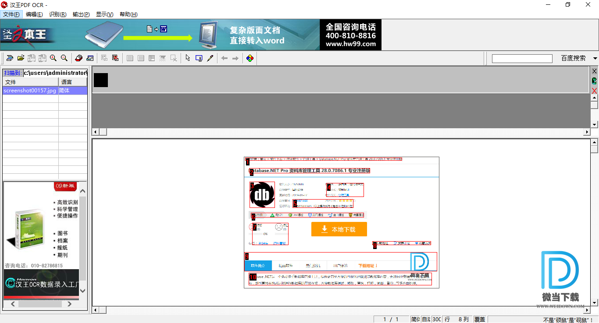The width and height of the screenshot is (599, 323).
Task: Open the 输出(P) menu
Action: (81, 14)
